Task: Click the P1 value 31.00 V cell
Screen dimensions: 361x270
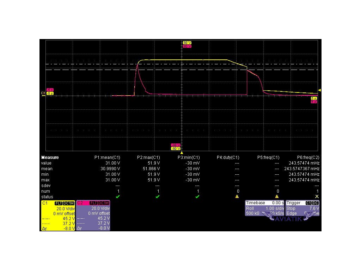Action: click(112, 163)
